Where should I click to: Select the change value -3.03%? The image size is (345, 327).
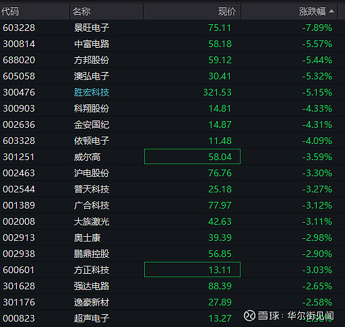click(x=317, y=270)
